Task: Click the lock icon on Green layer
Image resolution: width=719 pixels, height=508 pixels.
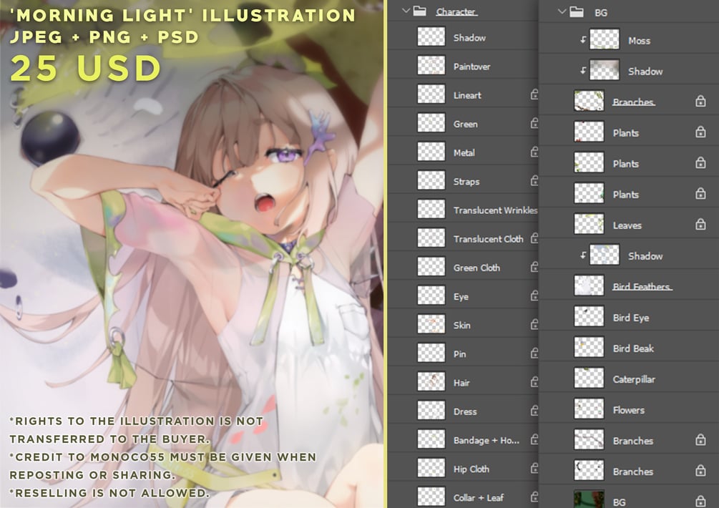Action: tap(534, 123)
